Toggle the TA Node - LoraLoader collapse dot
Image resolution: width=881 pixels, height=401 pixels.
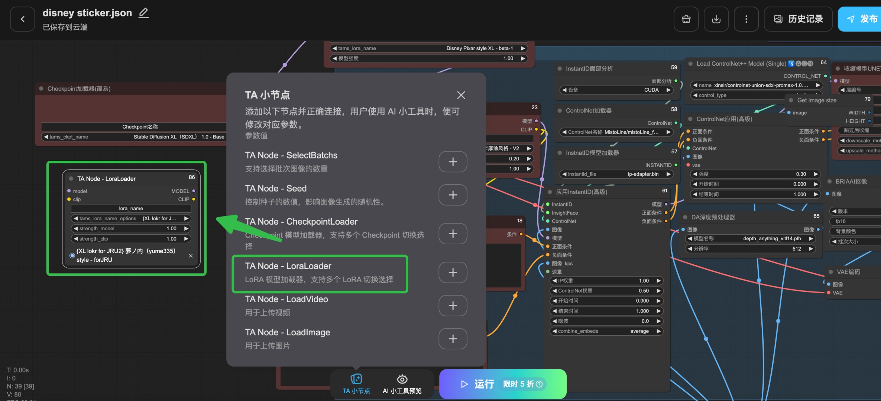71,179
